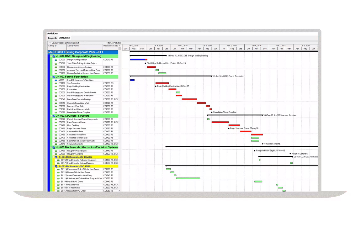Click the EC1000 Design Building Addition activity icon
The width and height of the screenshot is (360, 227).
(x=56, y=60)
